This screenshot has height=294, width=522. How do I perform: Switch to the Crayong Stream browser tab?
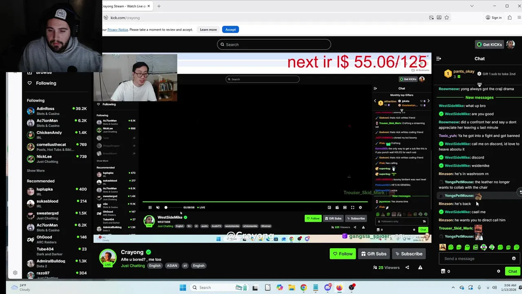124,6
